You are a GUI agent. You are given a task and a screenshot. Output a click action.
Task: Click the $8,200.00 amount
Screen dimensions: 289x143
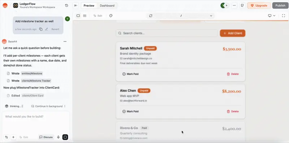click(232, 91)
